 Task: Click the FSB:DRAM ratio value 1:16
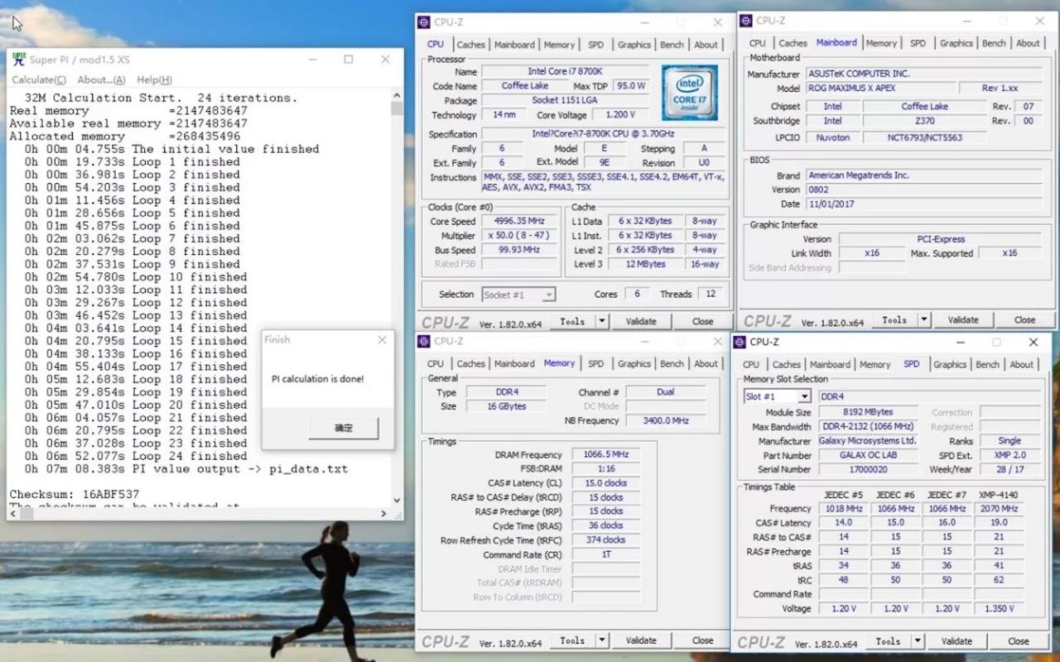click(x=606, y=468)
